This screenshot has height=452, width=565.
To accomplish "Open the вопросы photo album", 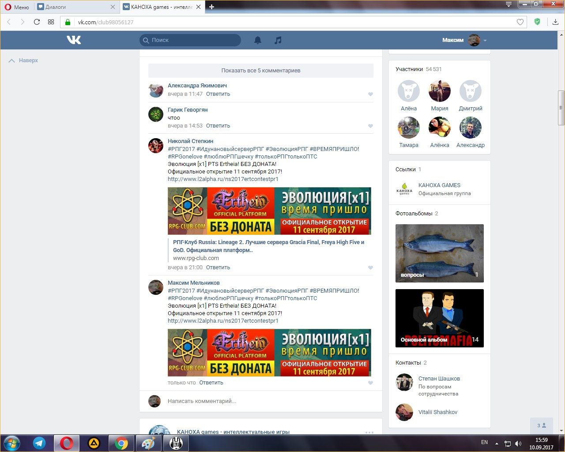I will click(440, 253).
